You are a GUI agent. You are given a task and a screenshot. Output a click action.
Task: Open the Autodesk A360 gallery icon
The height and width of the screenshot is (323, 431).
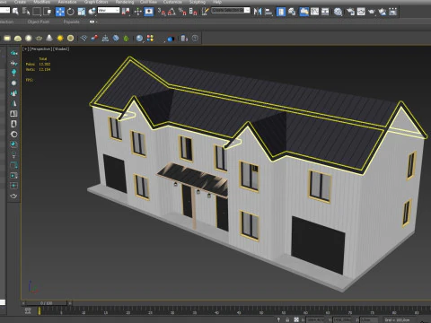point(392,12)
